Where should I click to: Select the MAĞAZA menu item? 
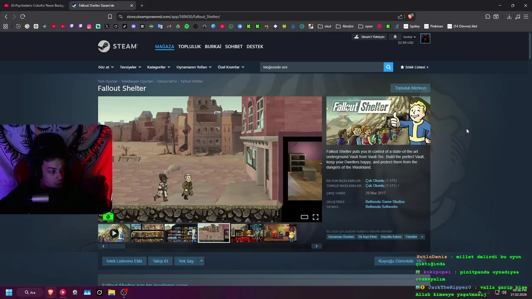[x=165, y=47]
